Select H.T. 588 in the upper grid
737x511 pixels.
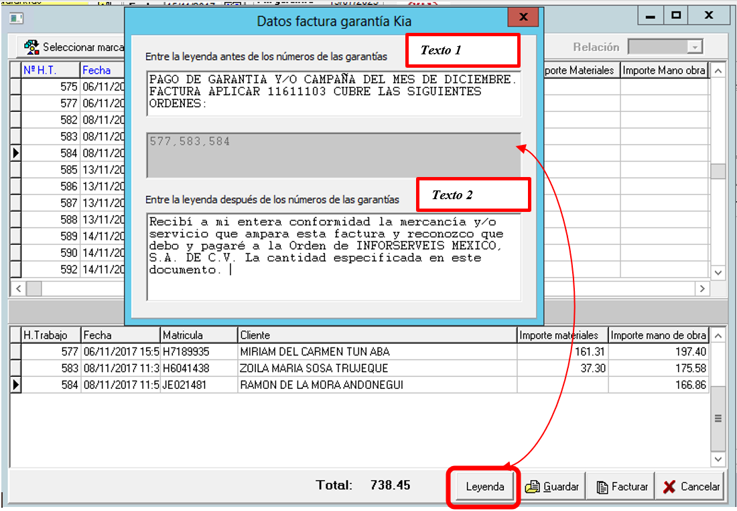point(68,220)
